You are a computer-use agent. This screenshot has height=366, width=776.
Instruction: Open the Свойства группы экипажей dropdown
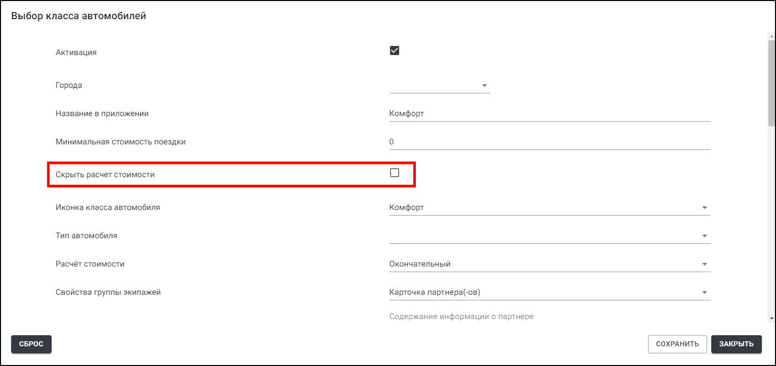(x=549, y=292)
